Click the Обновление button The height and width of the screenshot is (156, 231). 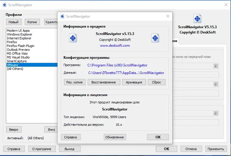[x=115, y=137]
